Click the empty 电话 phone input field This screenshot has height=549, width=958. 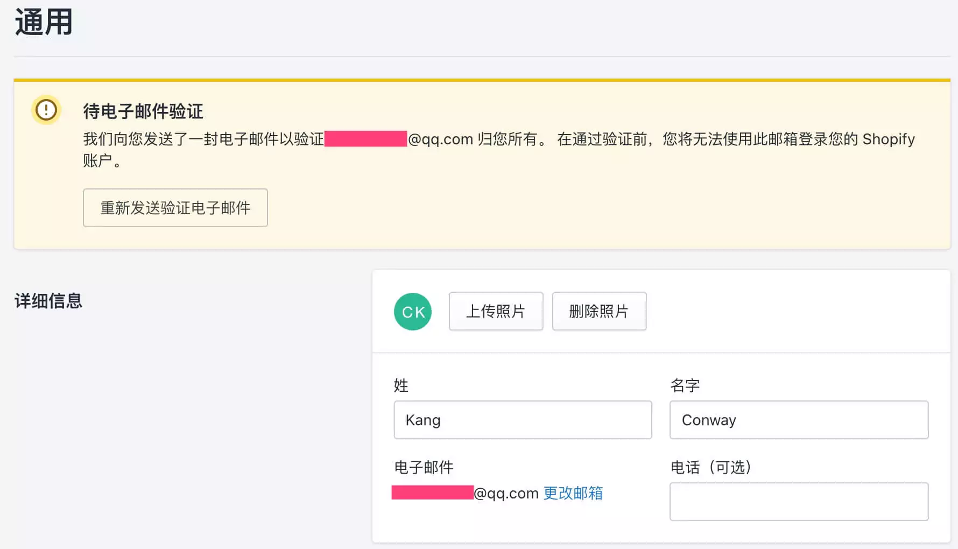(x=799, y=502)
